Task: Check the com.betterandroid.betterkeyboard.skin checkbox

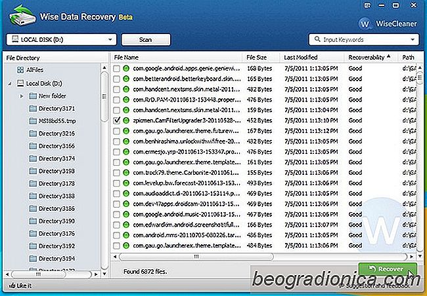Action: pos(116,79)
